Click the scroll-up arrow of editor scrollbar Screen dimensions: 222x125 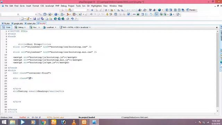[217, 31]
